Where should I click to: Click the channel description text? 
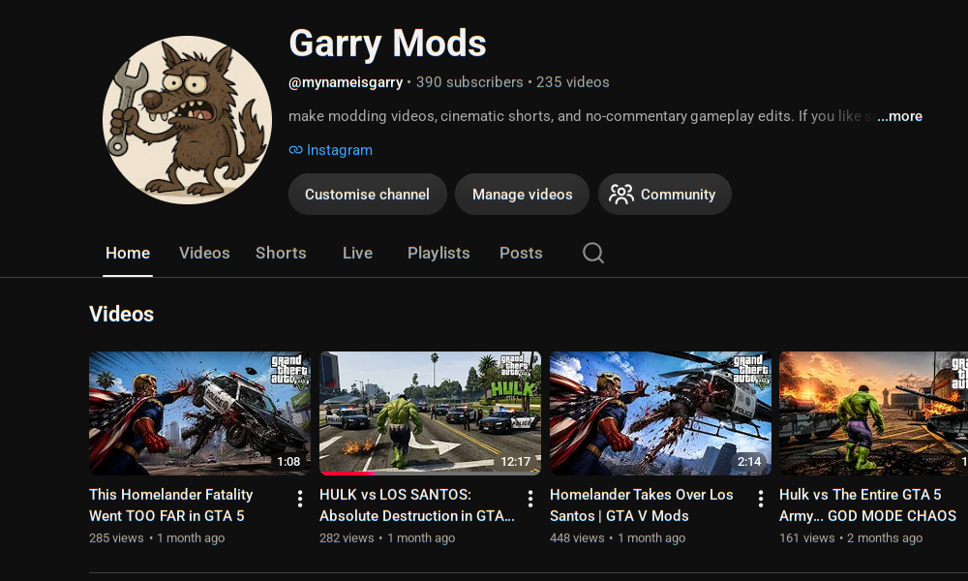pos(580,116)
